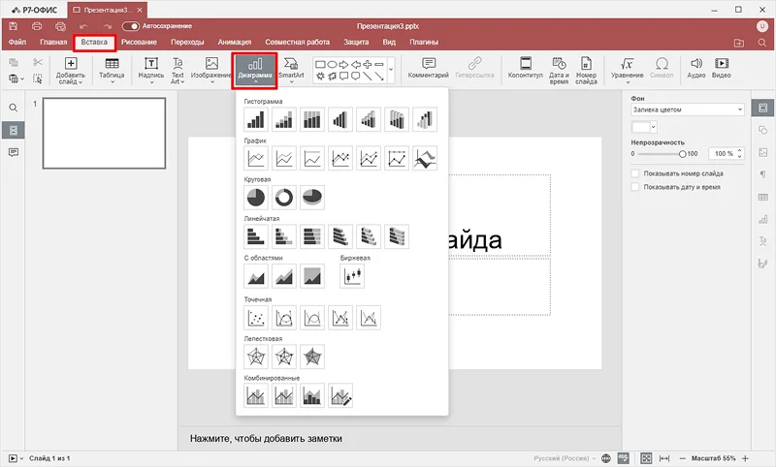Insert a Table from the ribbon
This screenshot has width=776, height=467.
pyautogui.click(x=112, y=70)
